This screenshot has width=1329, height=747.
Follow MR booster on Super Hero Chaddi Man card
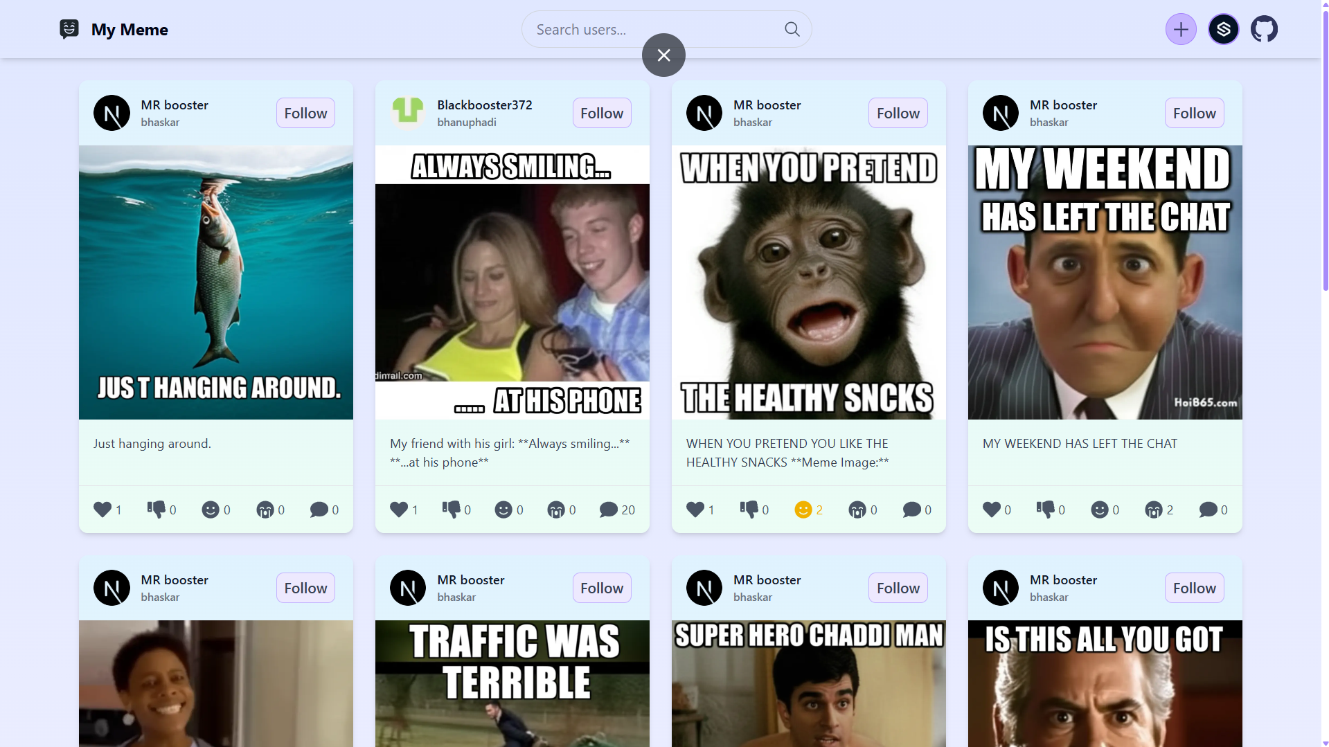coord(898,588)
